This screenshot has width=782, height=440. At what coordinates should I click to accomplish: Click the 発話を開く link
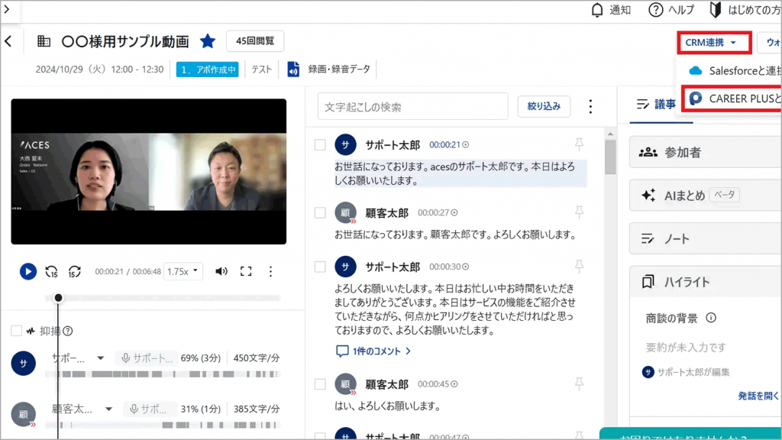tap(758, 396)
